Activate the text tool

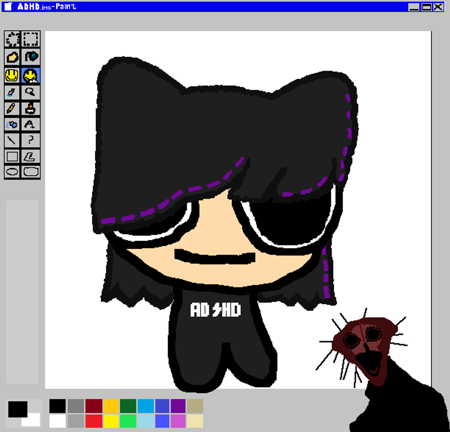click(31, 124)
